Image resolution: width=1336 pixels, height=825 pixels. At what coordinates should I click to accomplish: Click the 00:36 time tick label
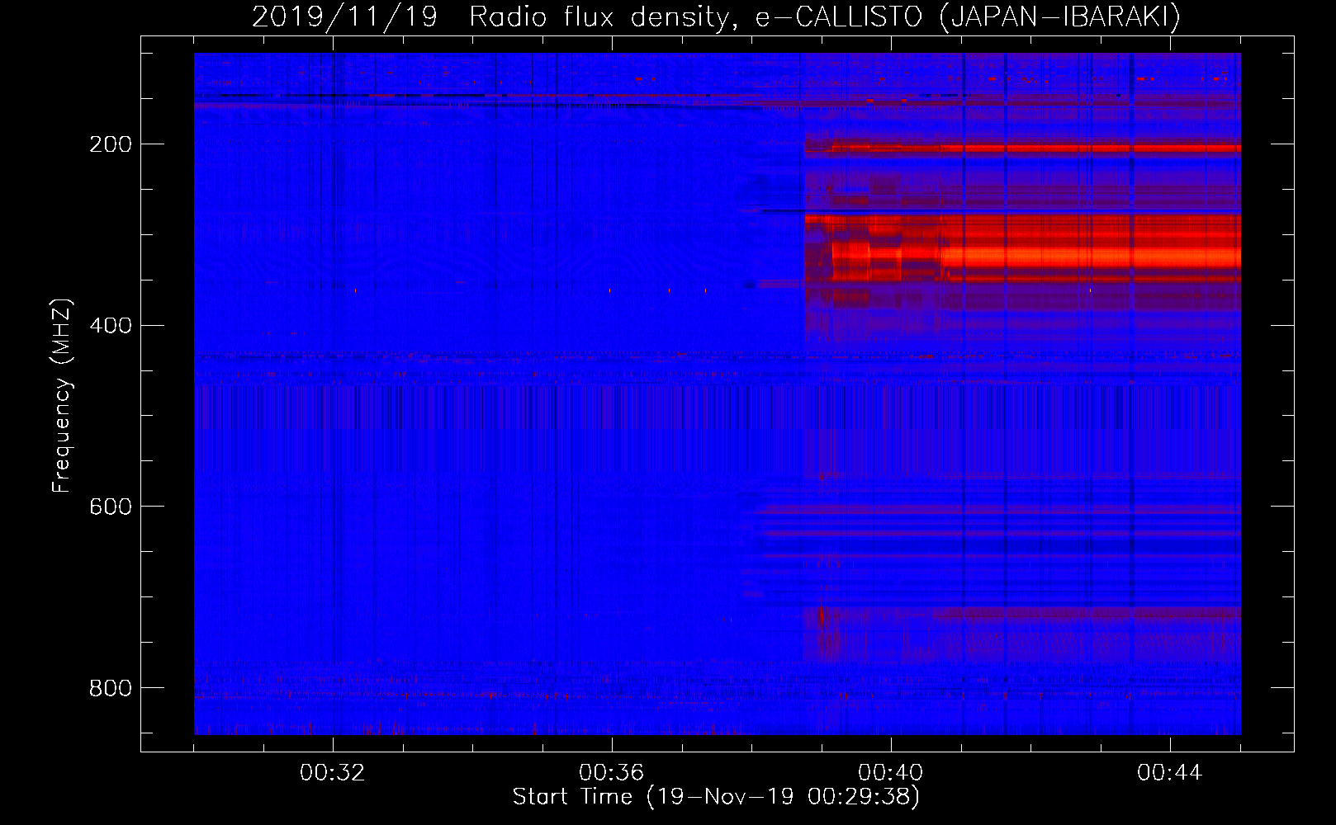[612, 773]
